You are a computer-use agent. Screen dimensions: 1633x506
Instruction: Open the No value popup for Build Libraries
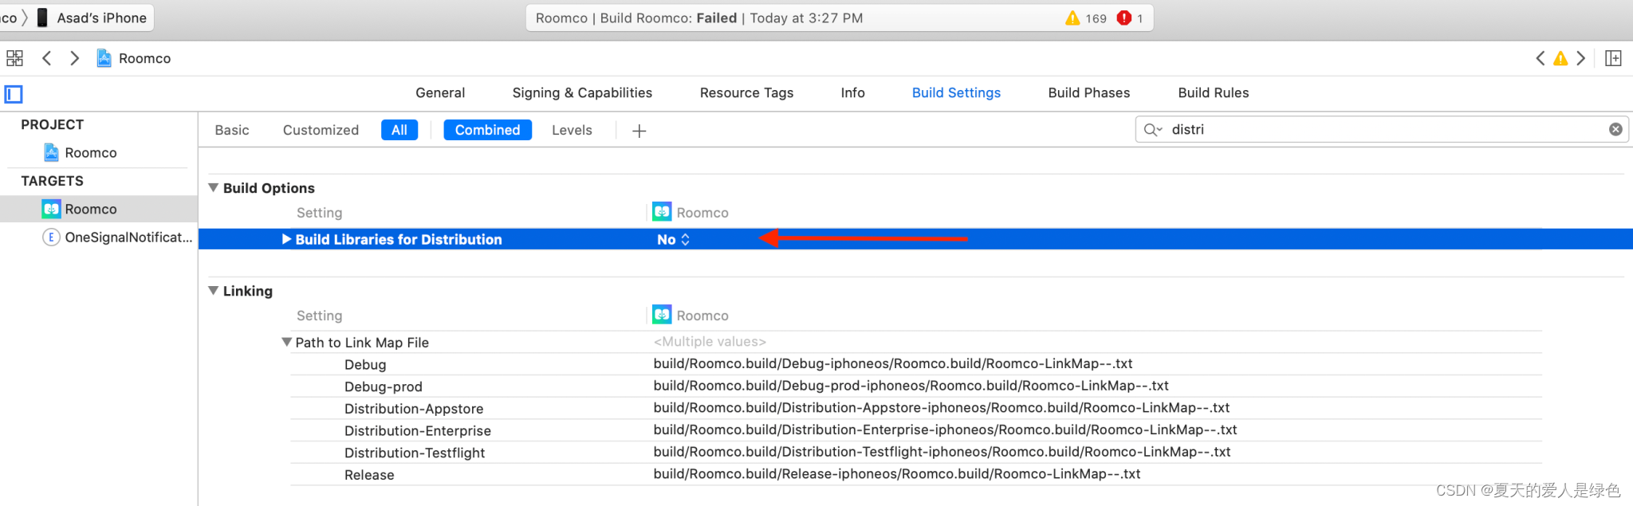(673, 239)
